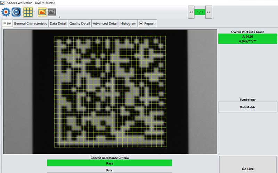
Task: Click the DataMatrix barcode image
Action: (110, 92)
